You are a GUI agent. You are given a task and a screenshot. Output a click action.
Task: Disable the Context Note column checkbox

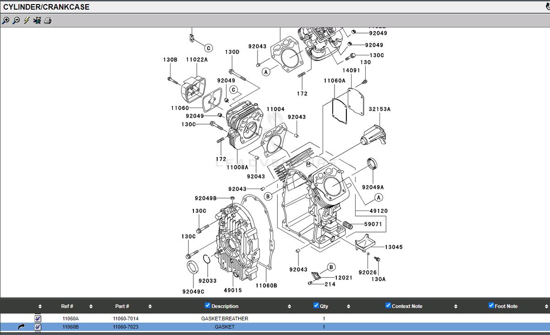(388, 306)
